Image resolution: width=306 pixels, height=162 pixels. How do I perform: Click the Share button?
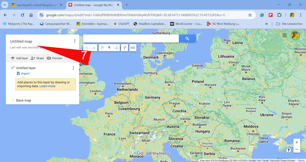[x=37, y=58]
